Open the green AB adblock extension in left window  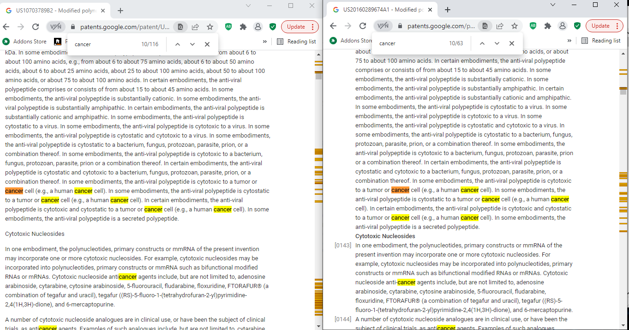click(228, 27)
